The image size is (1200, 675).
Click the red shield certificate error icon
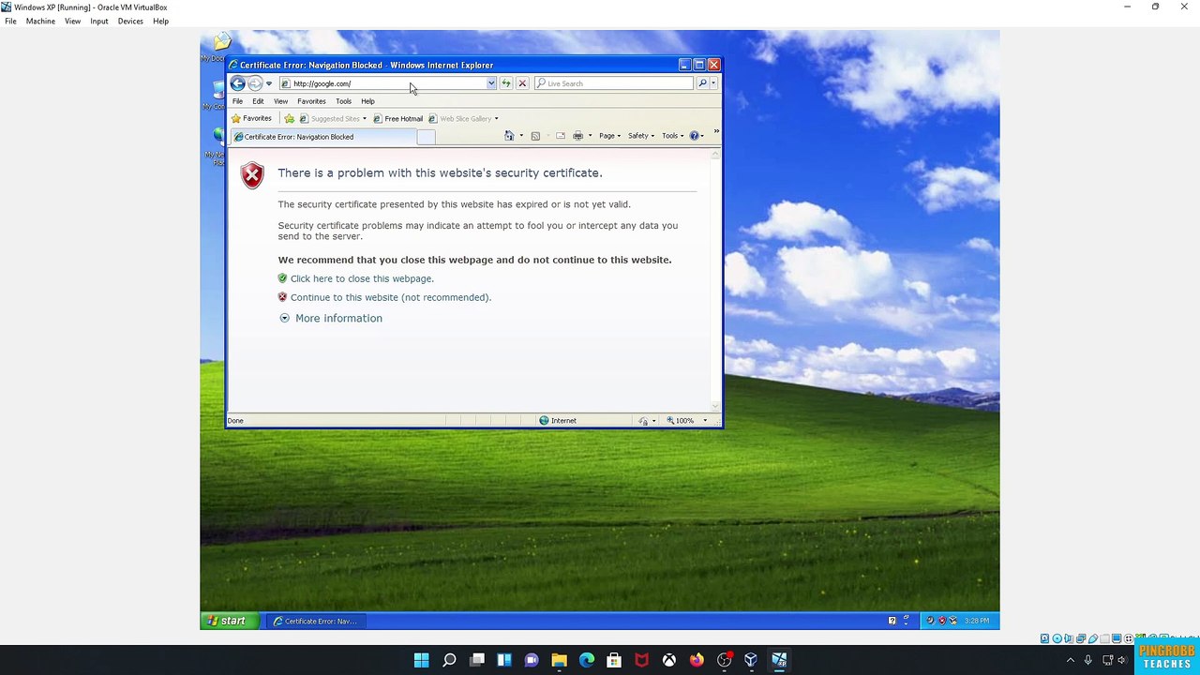coord(252,175)
